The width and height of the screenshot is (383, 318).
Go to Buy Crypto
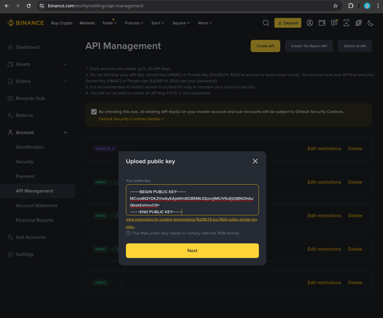[62, 23]
